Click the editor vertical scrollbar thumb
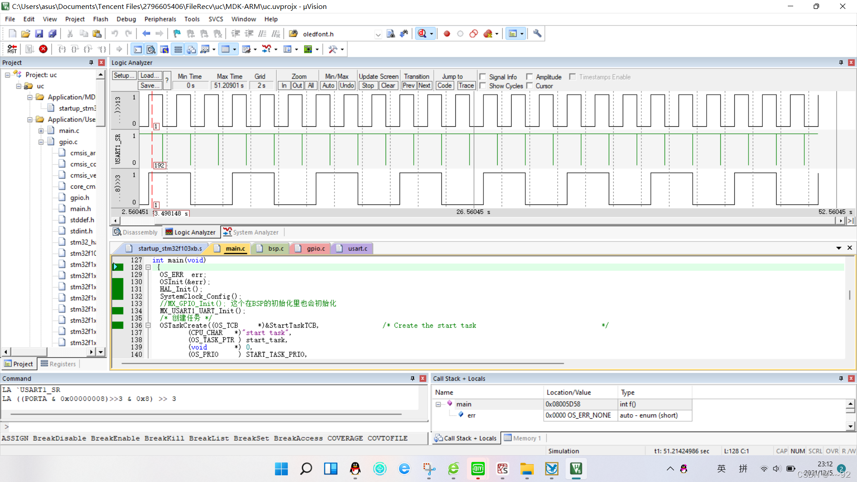 pyautogui.click(x=850, y=295)
